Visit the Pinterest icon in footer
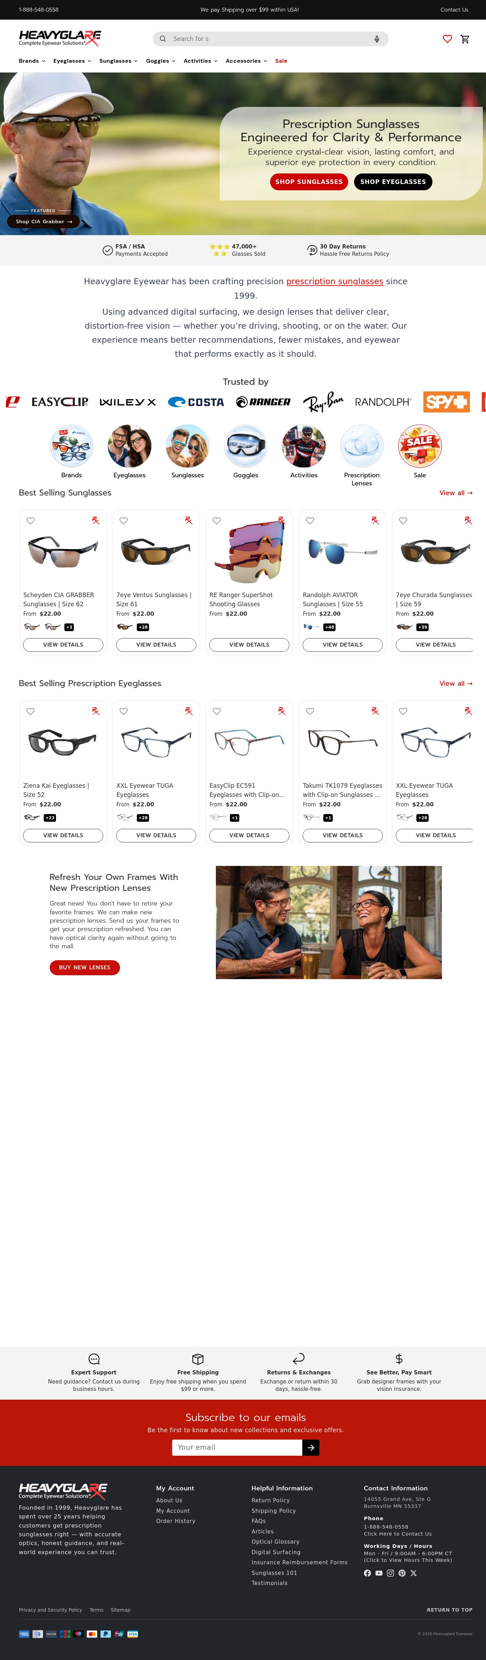This screenshot has height=1660, width=486. coord(402,1573)
